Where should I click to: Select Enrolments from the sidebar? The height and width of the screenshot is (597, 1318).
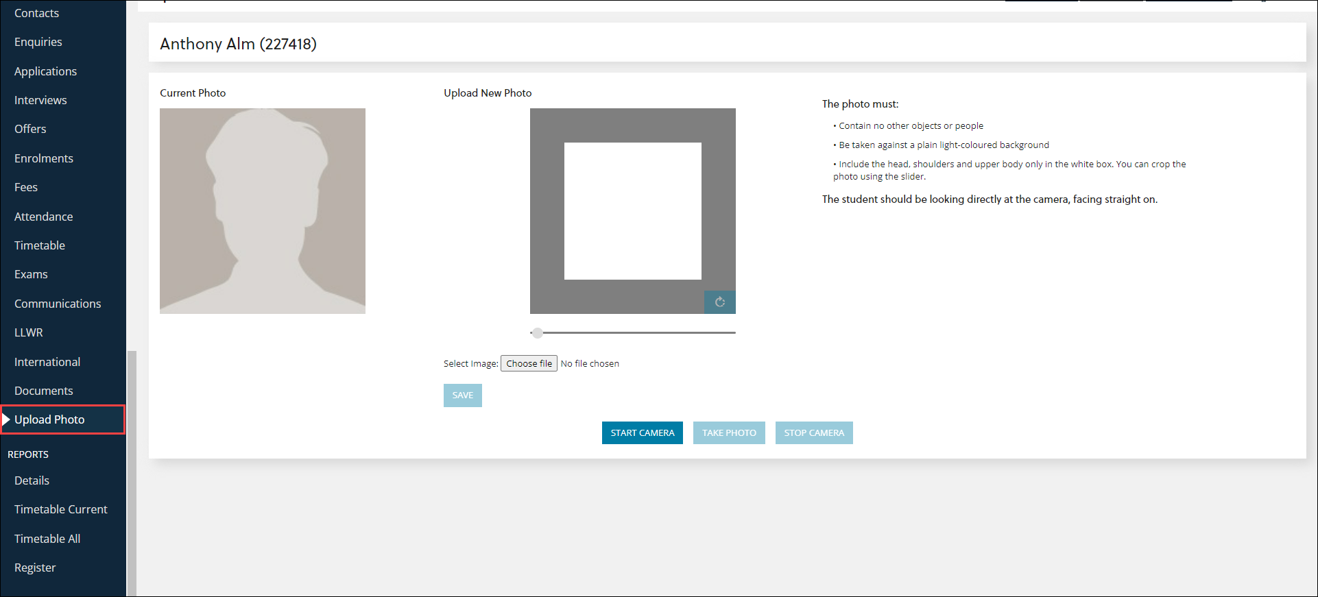(x=44, y=158)
